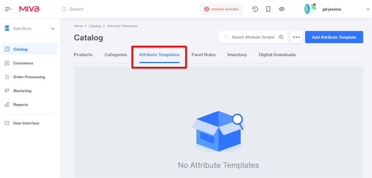Image resolution: width=372 pixels, height=178 pixels.
Task: Click the No Attribute Templates message
Action: click(x=218, y=165)
